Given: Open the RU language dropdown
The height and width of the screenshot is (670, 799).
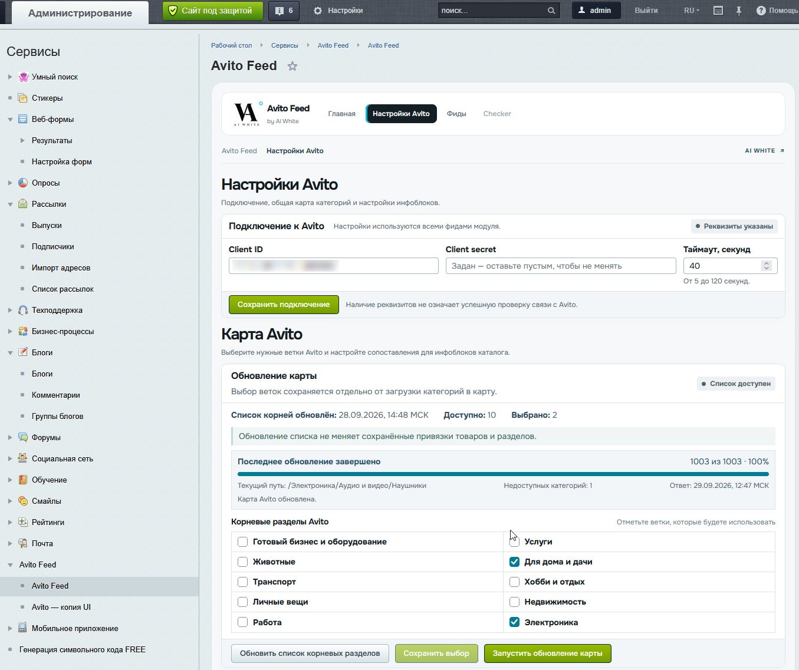Looking at the screenshot, I should coord(692,11).
